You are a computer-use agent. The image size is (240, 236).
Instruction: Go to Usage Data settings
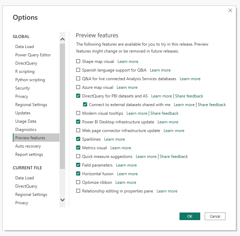pyautogui.click(x=26, y=121)
